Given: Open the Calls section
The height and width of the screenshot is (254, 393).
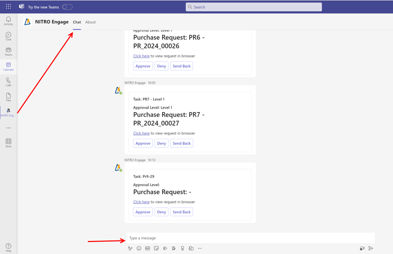Looking at the screenshot, I should [8, 82].
